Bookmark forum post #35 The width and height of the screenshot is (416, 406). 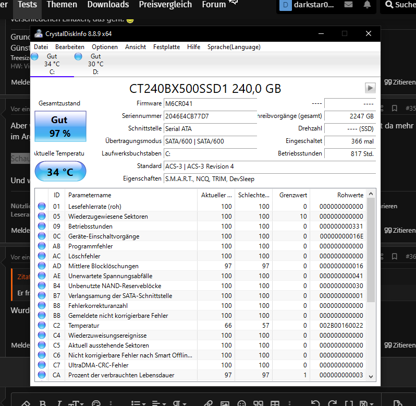click(395, 109)
